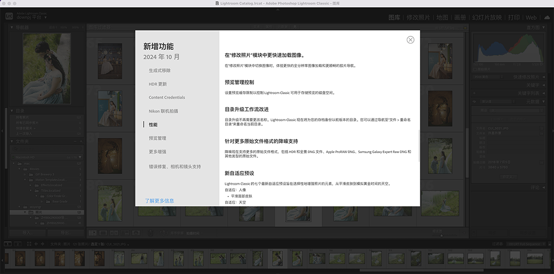
Task: Click the Lrc application logo
Action: [x=9, y=16]
